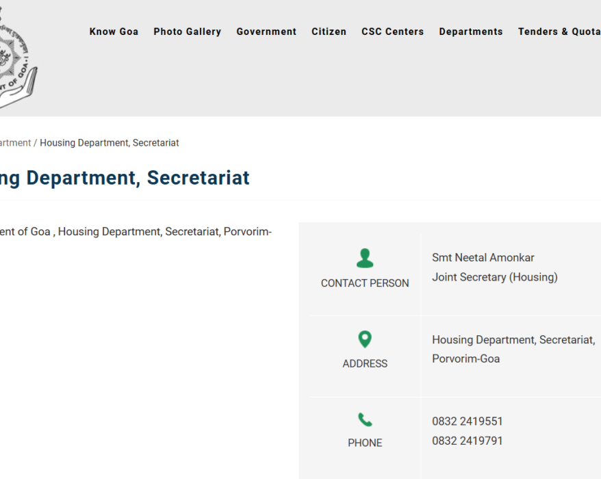601x479 pixels.
Task: Click the Department breadcrumb link
Action: [15, 143]
